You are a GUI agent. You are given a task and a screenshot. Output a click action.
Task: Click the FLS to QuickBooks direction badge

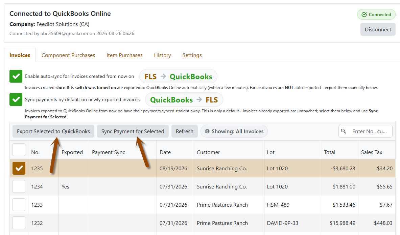tap(178, 76)
